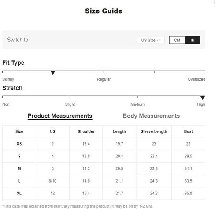The height and width of the screenshot is (209, 215).
Task: Click the Sleeve Length column header
Action: coord(154,131)
